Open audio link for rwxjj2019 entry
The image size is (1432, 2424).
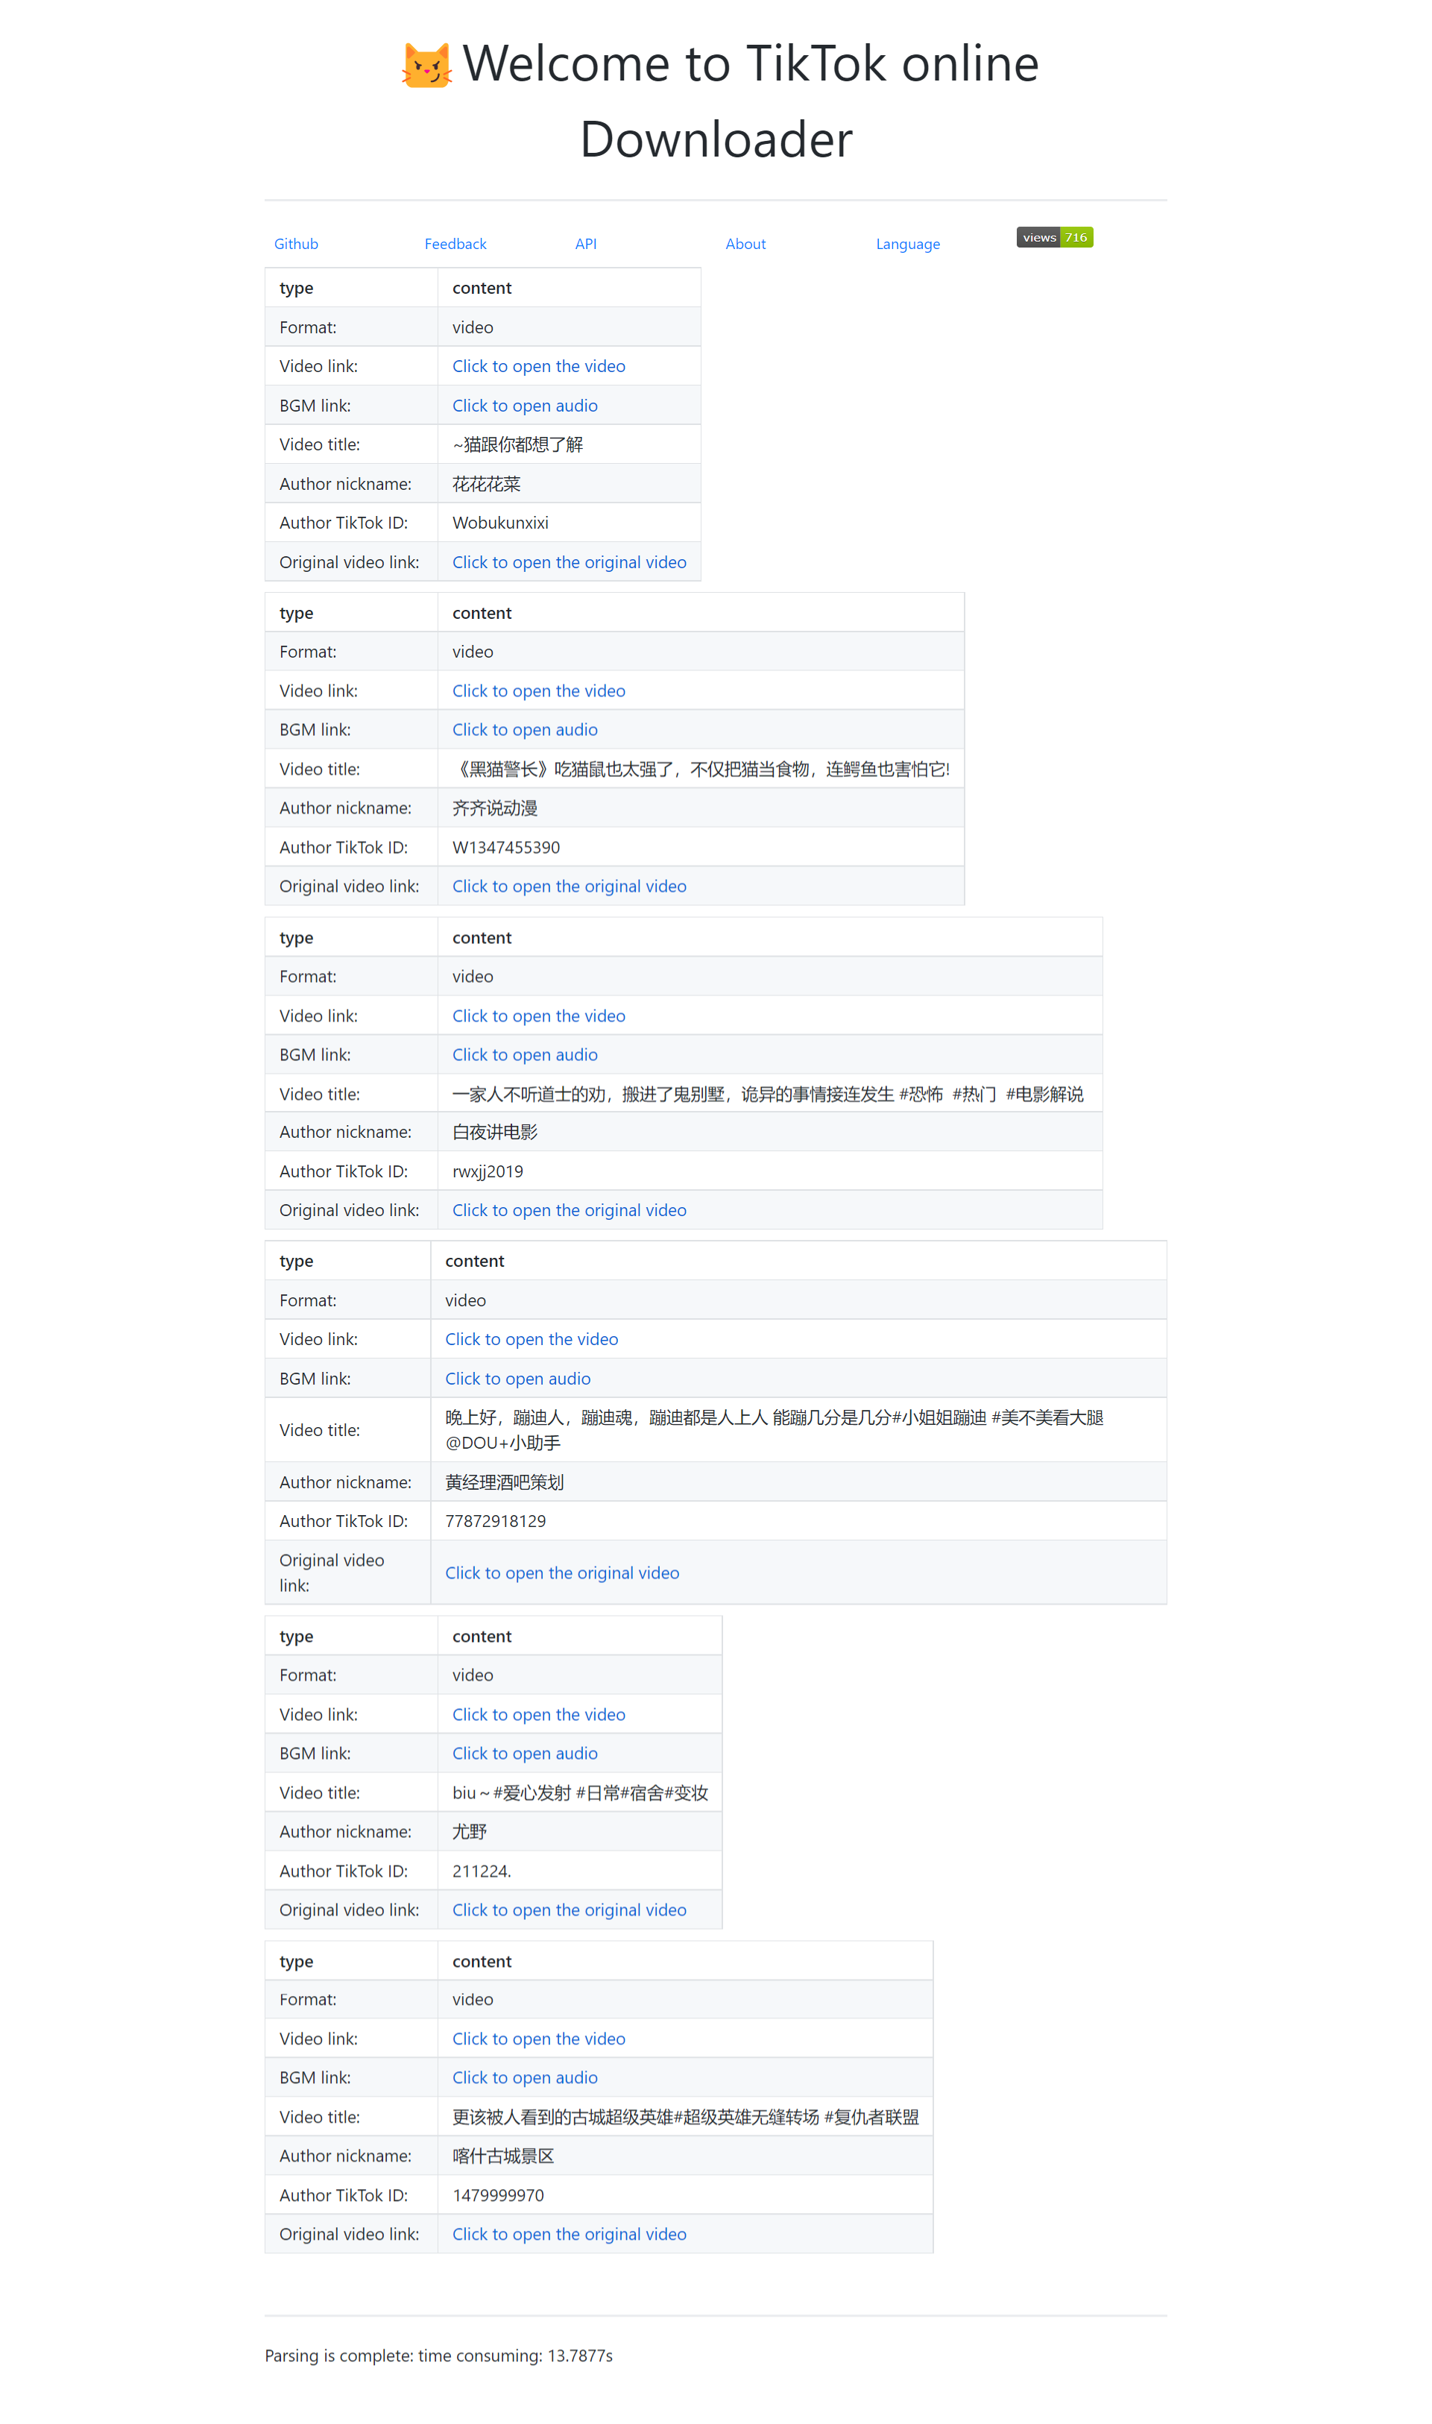coord(524,1055)
